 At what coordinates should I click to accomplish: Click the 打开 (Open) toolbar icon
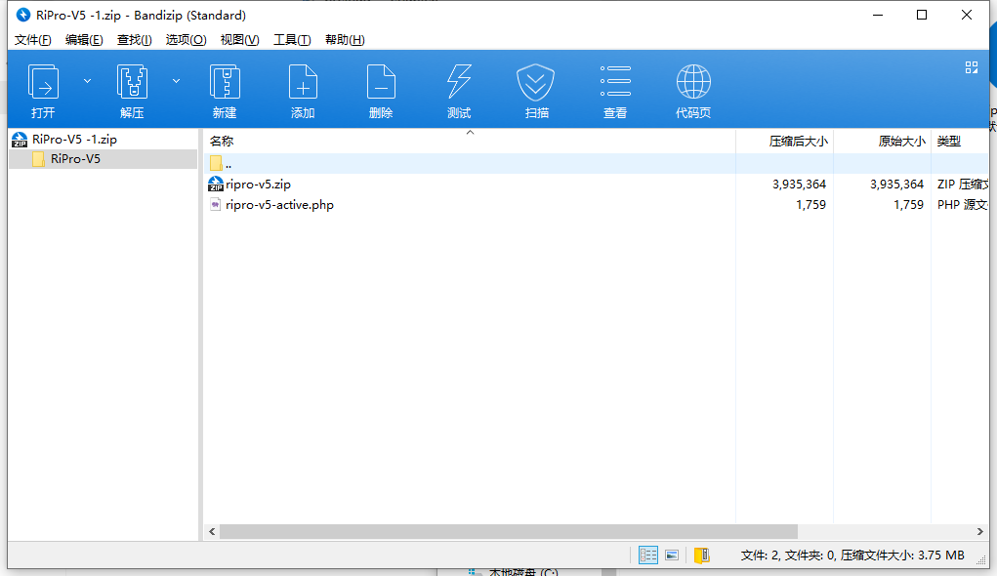click(43, 82)
